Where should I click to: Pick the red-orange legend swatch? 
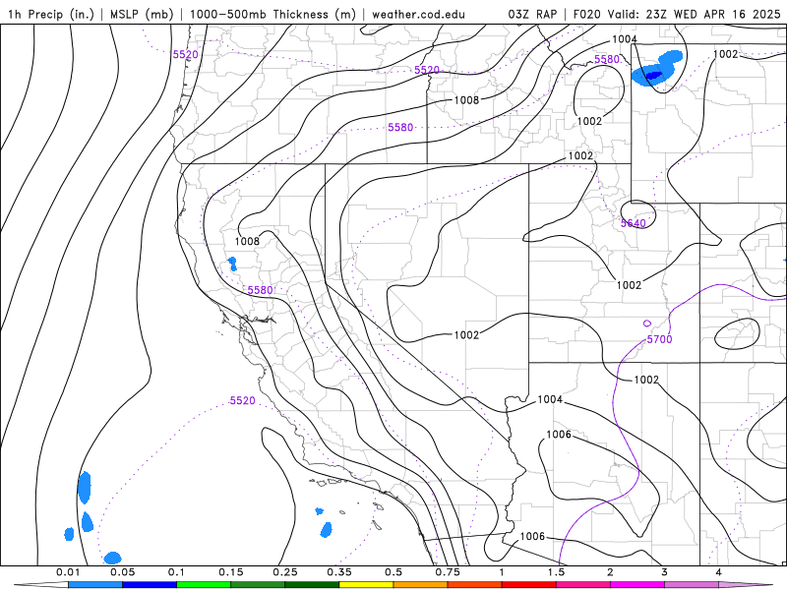(x=475, y=585)
